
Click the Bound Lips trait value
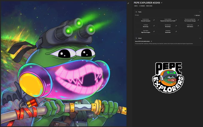(146, 27)
